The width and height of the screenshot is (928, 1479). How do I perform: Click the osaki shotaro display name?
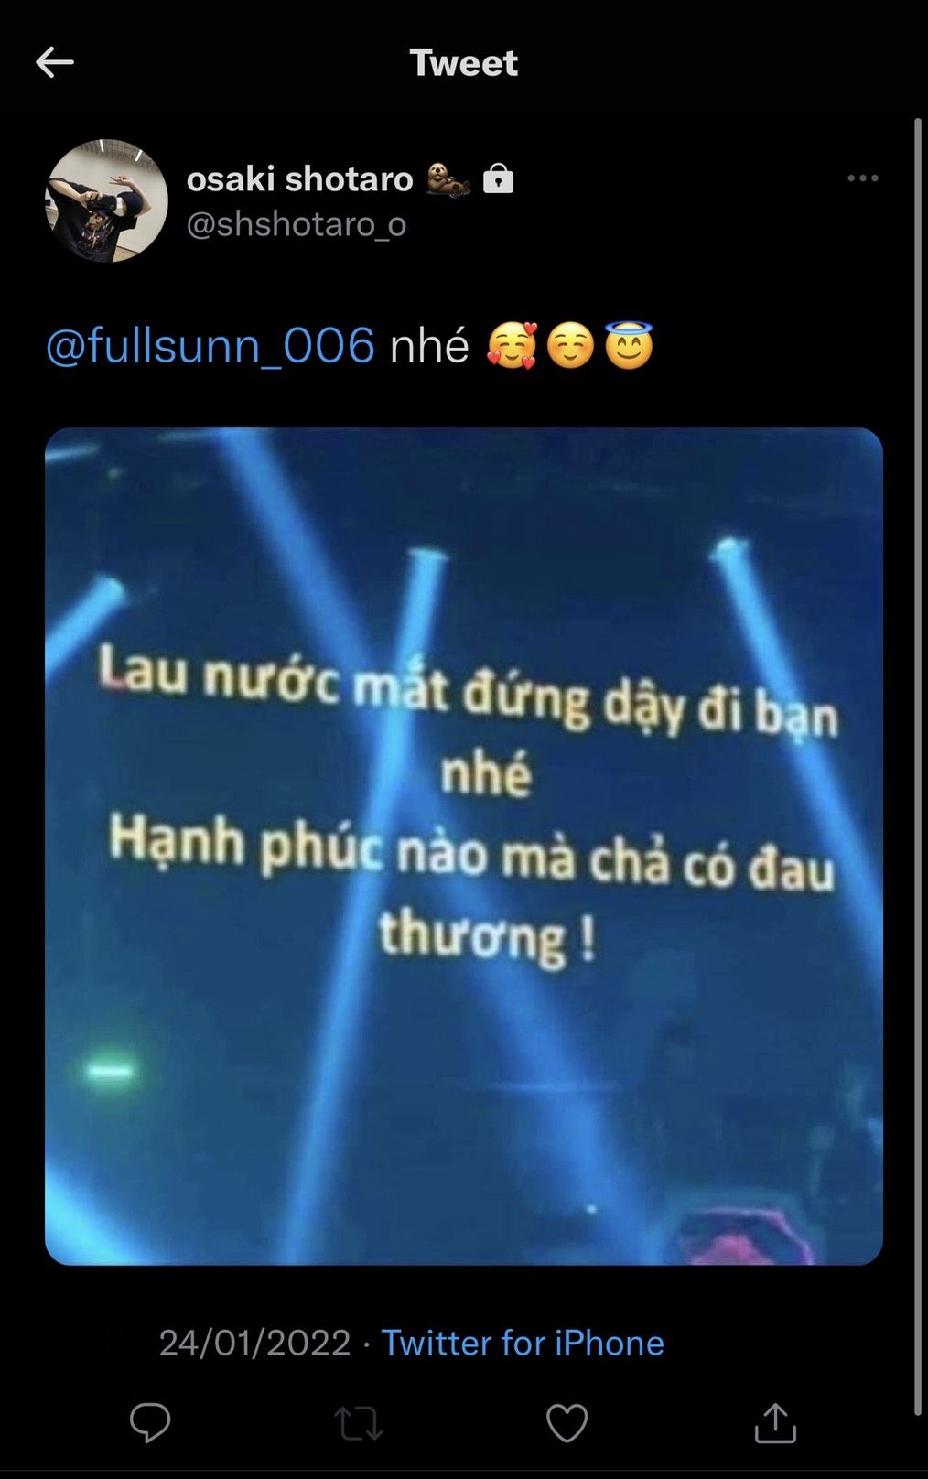300,178
